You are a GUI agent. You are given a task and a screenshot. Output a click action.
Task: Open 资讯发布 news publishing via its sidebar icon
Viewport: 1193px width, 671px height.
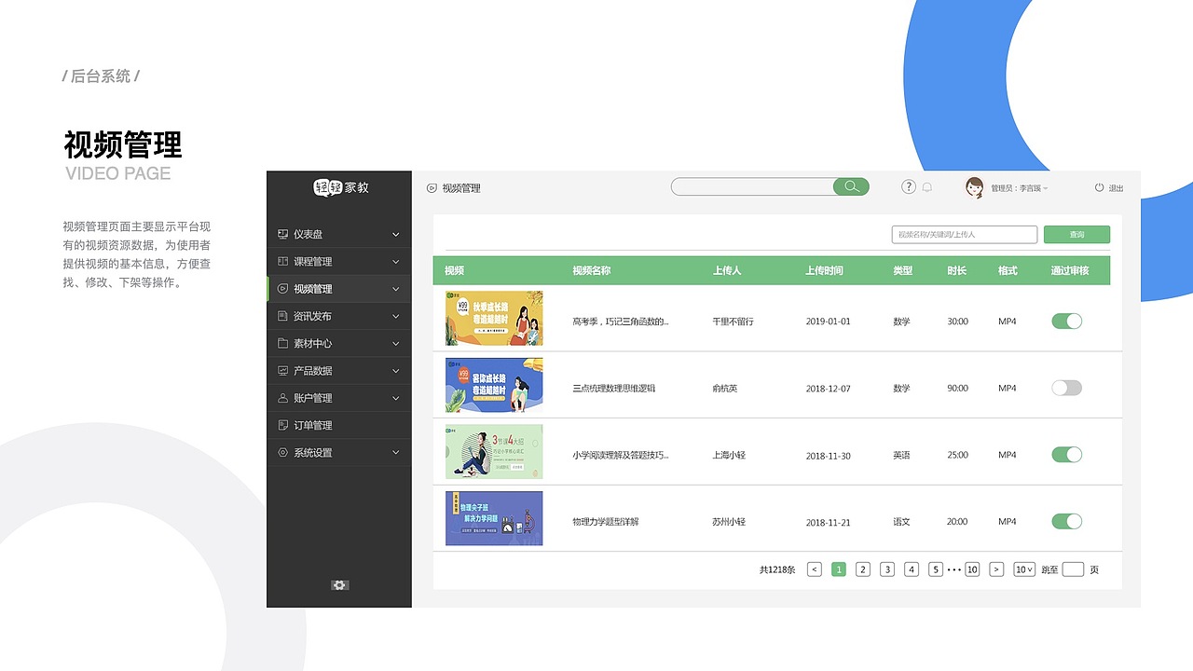[x=284, y=316]
